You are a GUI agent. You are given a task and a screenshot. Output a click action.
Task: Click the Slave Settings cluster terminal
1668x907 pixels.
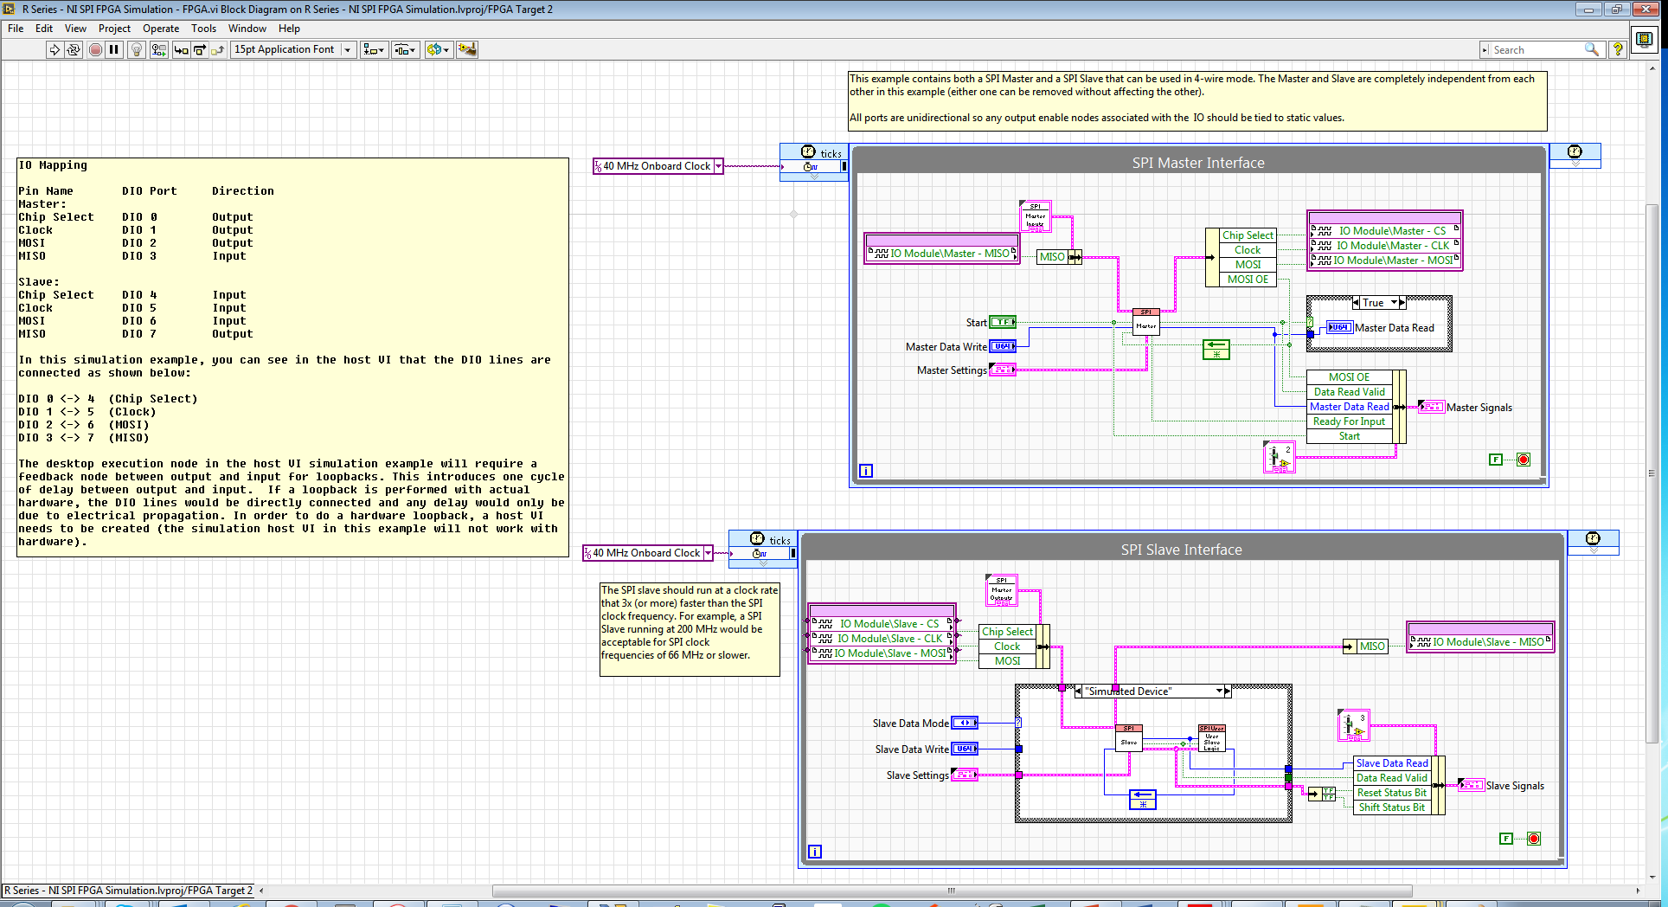point(965,775)
